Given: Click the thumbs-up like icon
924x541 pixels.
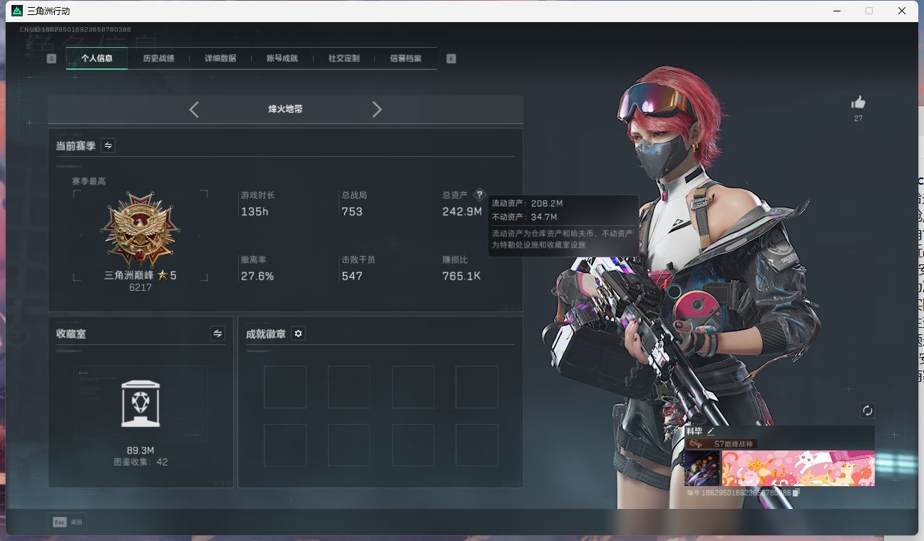Looking at the screenshot, I should 858,103.
